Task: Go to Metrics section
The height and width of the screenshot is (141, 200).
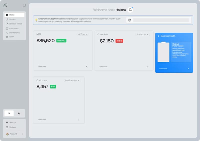Action: (x=12, y=19)
